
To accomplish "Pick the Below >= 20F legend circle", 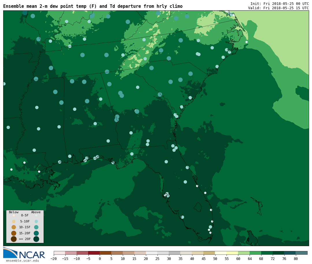I will 14,239.
